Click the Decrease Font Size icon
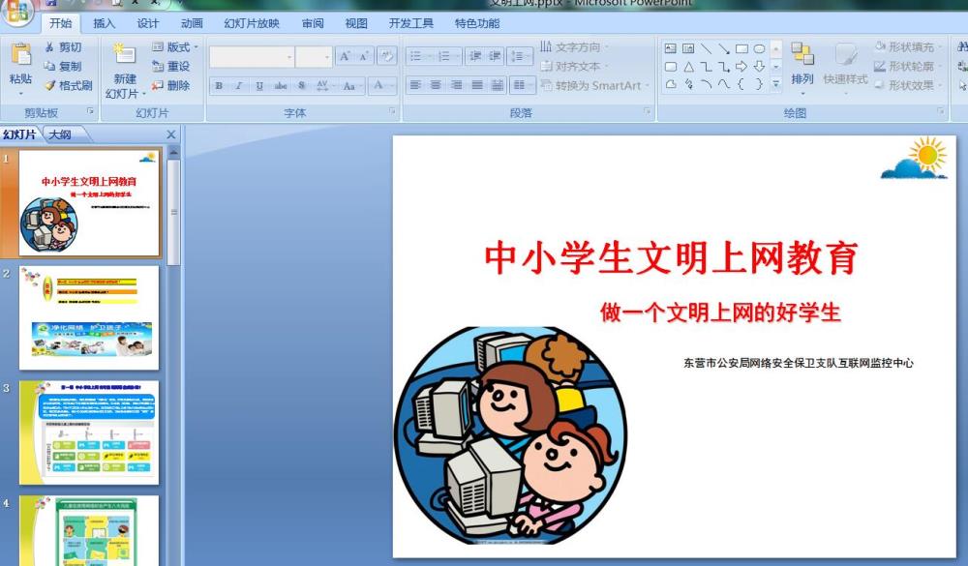This screenshot has height=566, width=968. click(x=364, y=56)
